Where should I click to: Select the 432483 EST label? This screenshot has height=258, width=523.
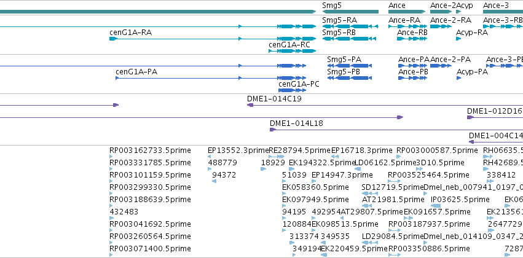point(124,212)
